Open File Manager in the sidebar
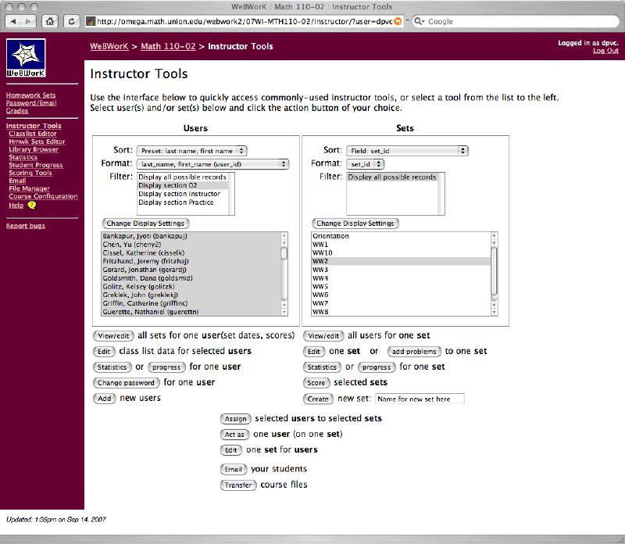Image resolution: width=625 pixels, height=544 pixels. pos(29,188)
